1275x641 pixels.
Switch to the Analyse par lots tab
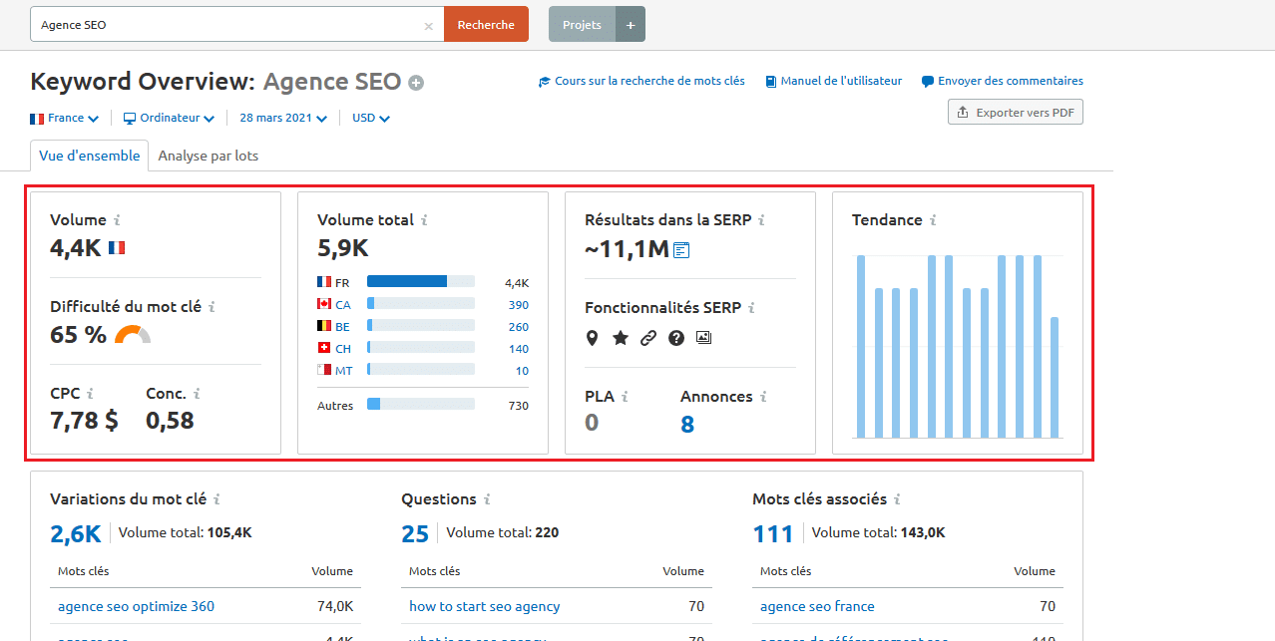point(209,156)
